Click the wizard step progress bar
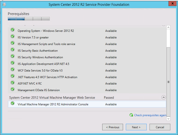Image resolution: width=178 pixels, height=135 pixels. [x=29, y=19]
